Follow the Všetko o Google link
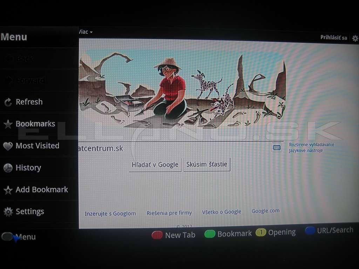The width and height of the screenshot is (359, 269). pyautogui.click(x=222, y=212)
